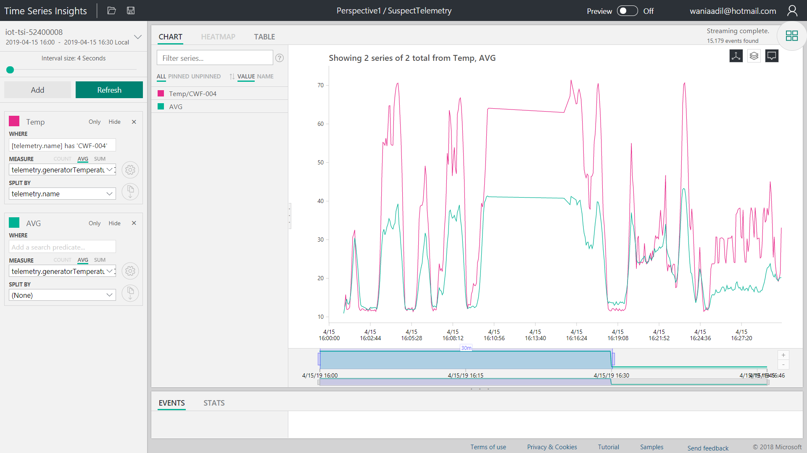Show only the Temp series
This screenshot has height=453, width=807.
tap(95, 122)
